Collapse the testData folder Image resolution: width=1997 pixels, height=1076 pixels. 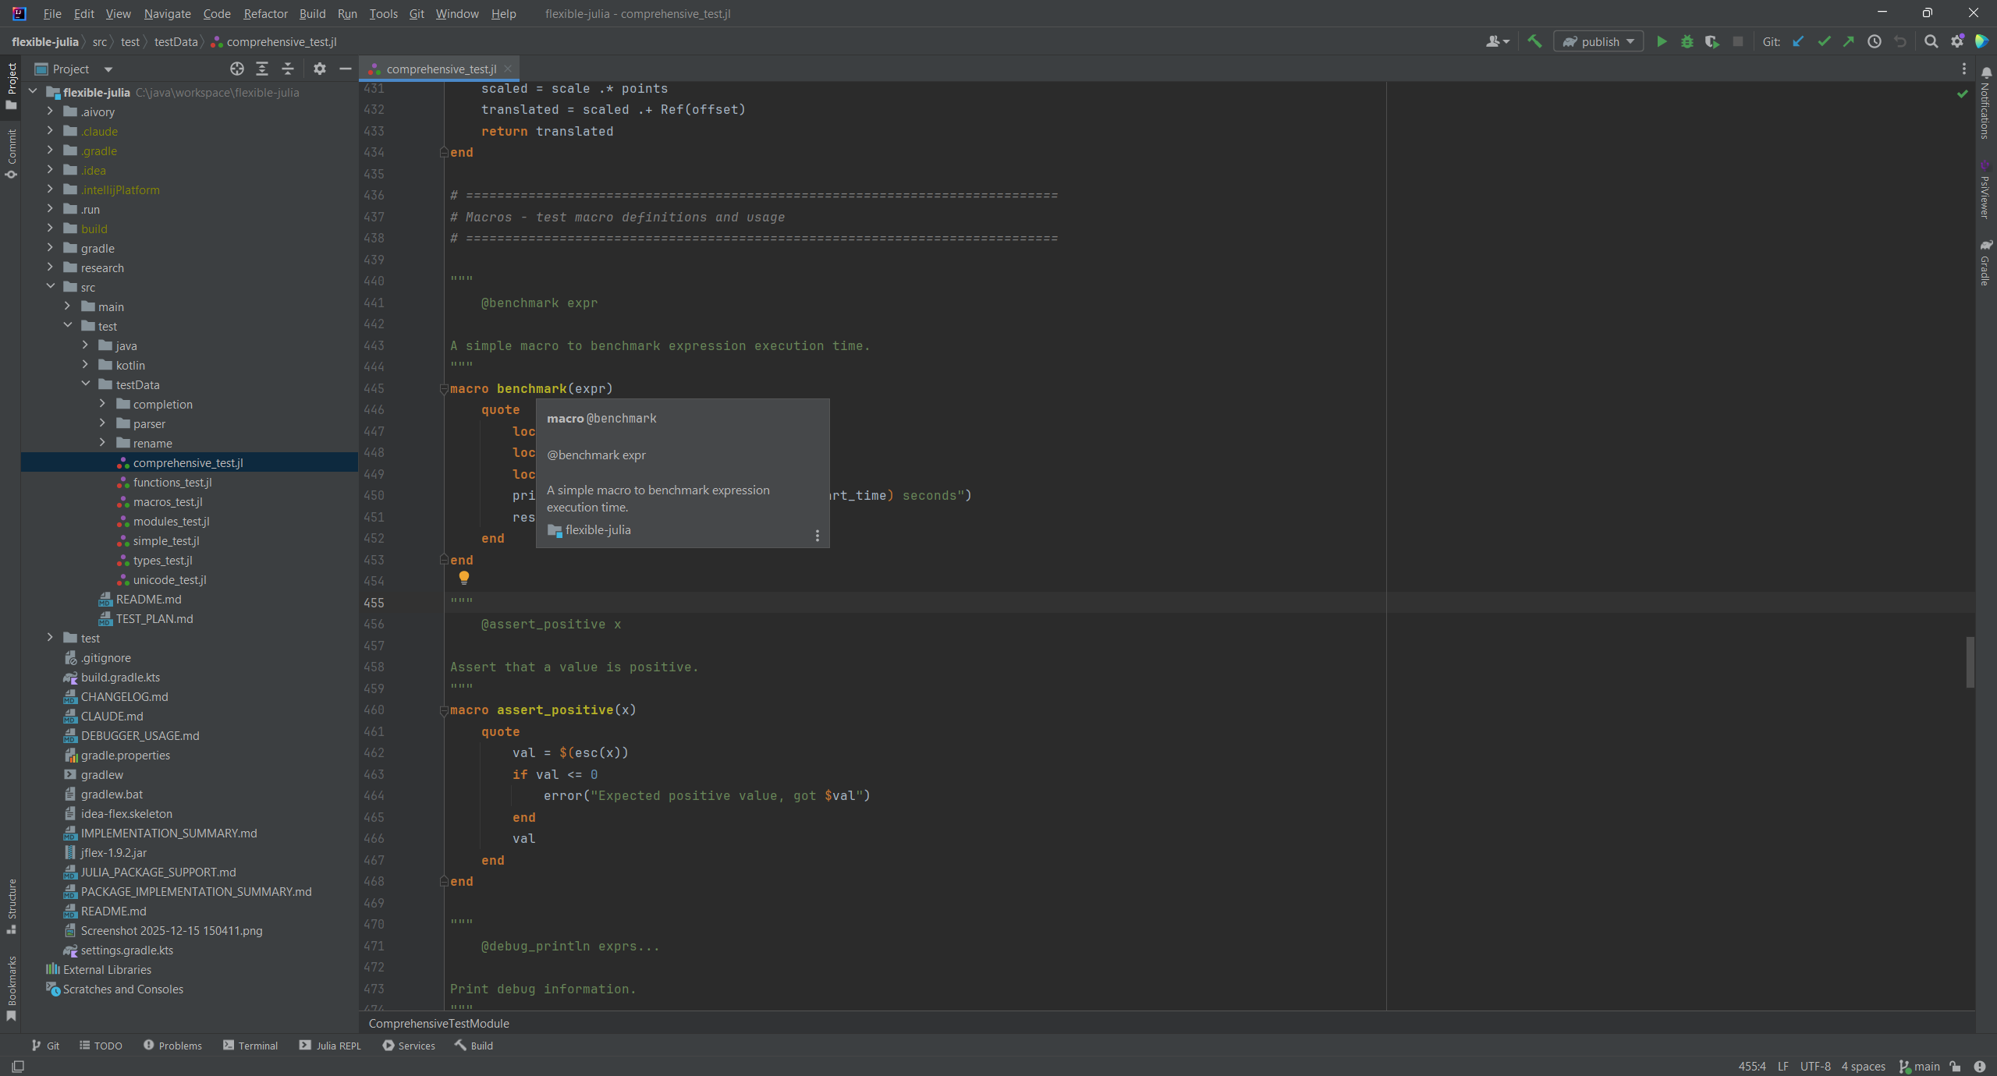pyautogui.click(x=86, y=384)
